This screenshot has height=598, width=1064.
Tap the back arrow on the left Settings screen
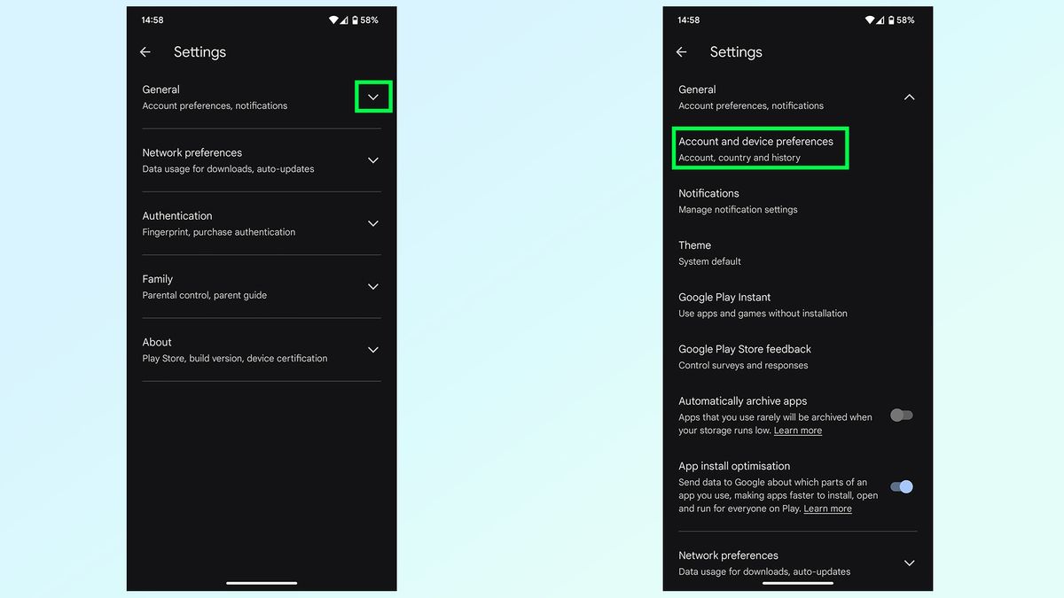pos(145,52)
